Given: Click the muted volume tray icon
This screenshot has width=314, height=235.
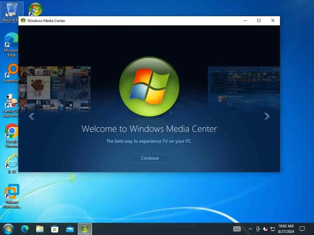Looking at the screenshot, I should [x=265, y=229].
